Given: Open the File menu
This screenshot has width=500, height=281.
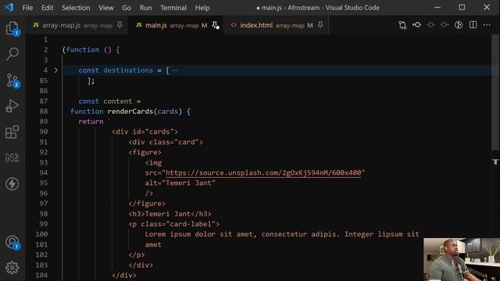Looking at the screenshot, I should [x=27, y=8].
